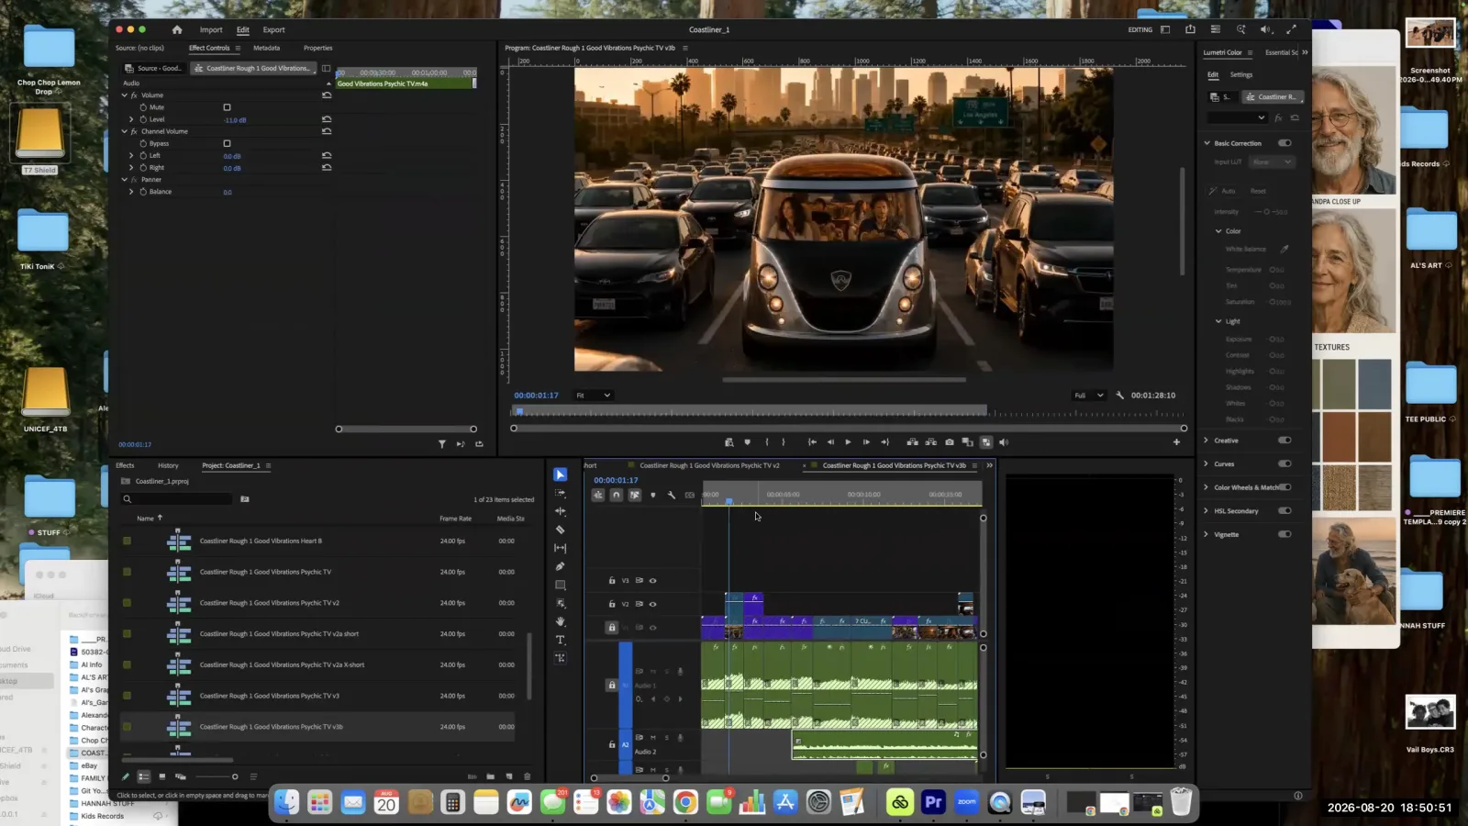
Task: Go to the Home screen icon
Action: [x=177, y=29]
